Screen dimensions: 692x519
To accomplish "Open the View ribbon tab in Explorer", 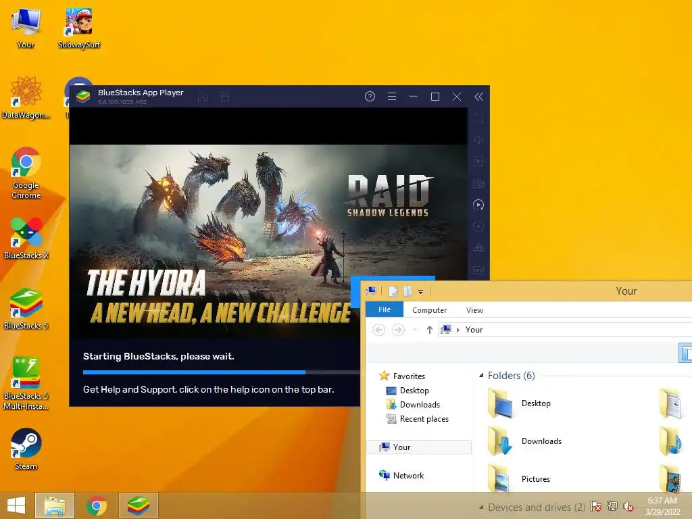I will (474, 310).
